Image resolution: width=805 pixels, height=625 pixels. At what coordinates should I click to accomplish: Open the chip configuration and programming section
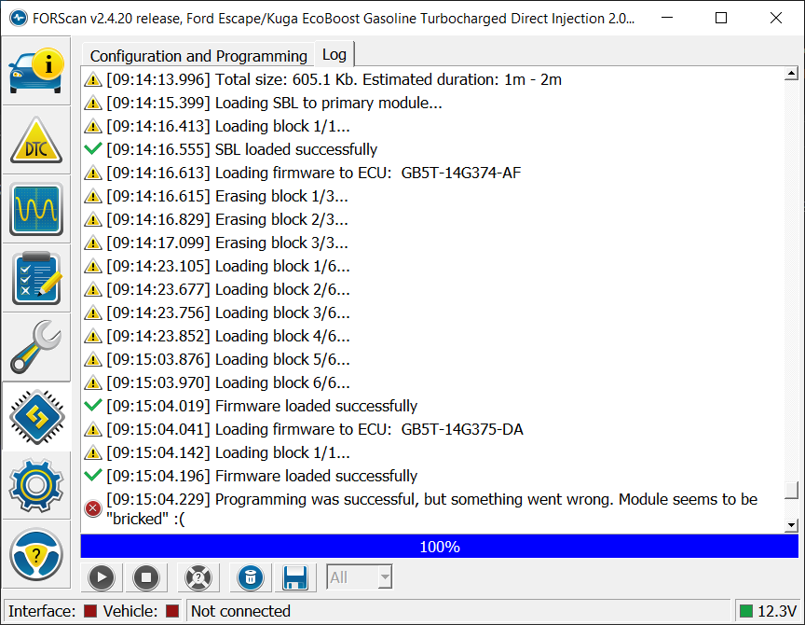(x=36, y=416)
